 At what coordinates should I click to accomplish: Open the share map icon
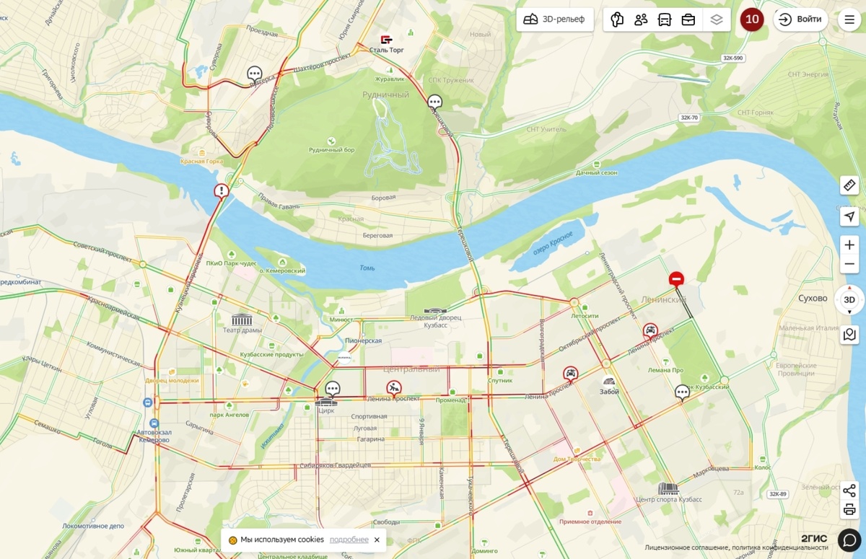point(849,491)
